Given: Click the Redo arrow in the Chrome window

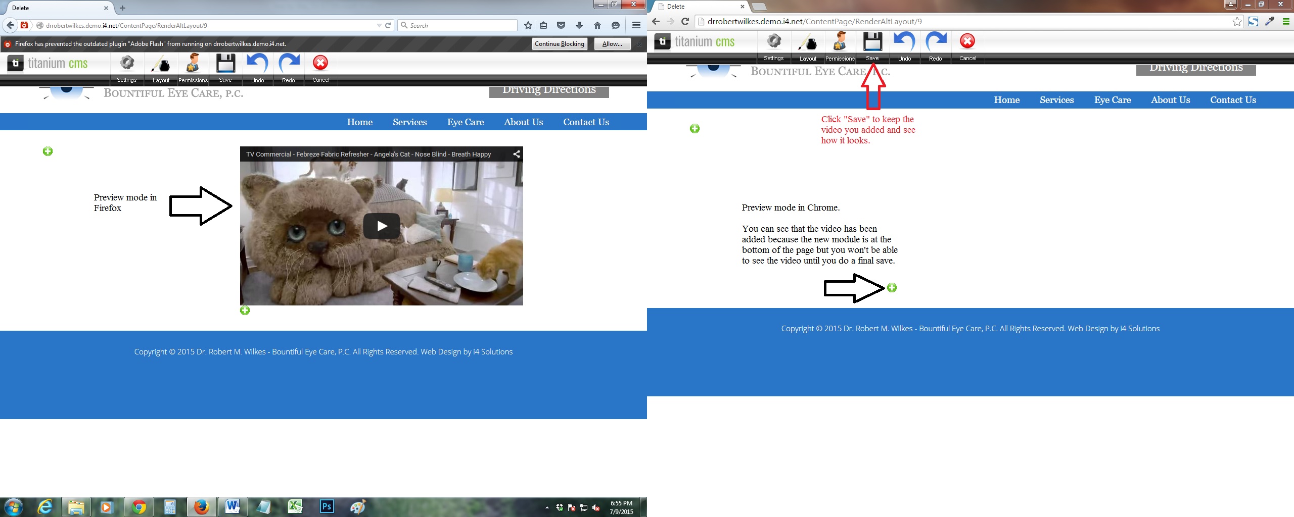Looking at the screenshot, I should tap(936, 42).
